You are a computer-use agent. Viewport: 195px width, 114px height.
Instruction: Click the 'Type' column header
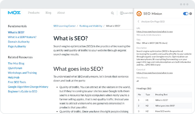(x=148, y=94)
